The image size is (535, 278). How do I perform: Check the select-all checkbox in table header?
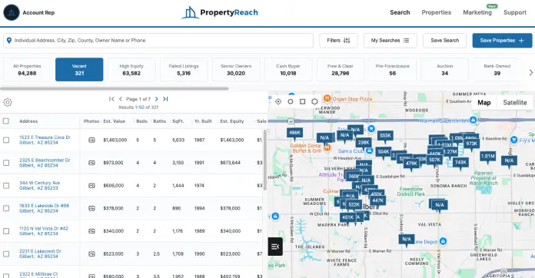tap(6, 121)
